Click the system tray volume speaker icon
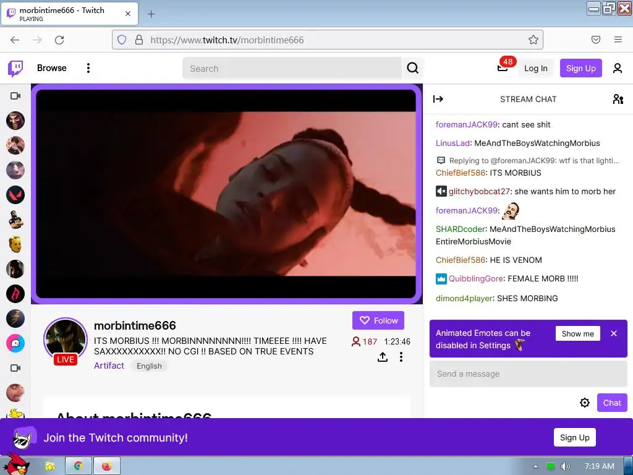This screenshot has width=633, height=475. [566, 466]
